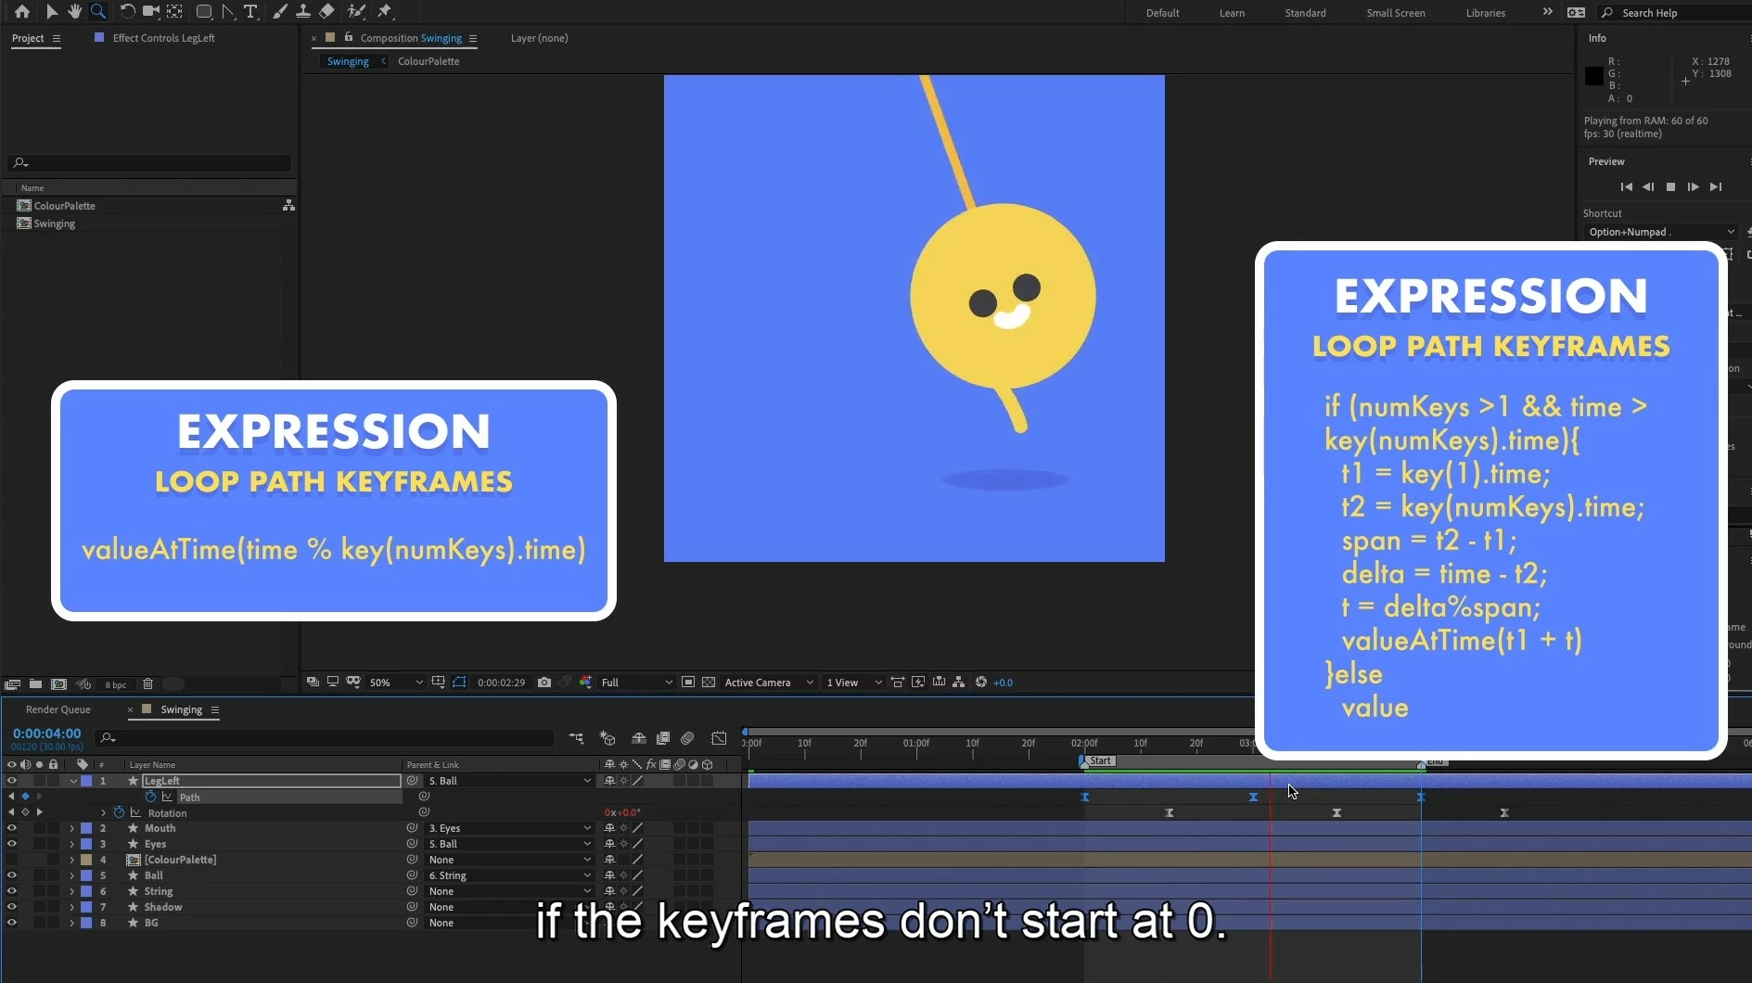Hide the String layer
This screenshot has height=983, width=1752.
[11, 891]
